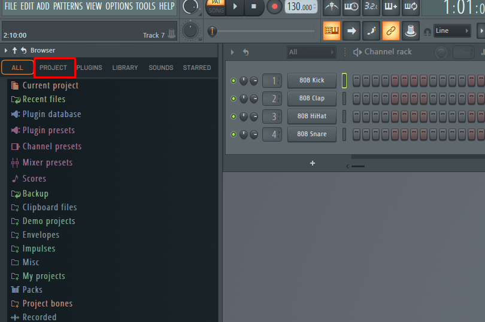The width and height of the screenshot is (485, 322).
Task: Open the HELP menu
Action: click(167, 6)
